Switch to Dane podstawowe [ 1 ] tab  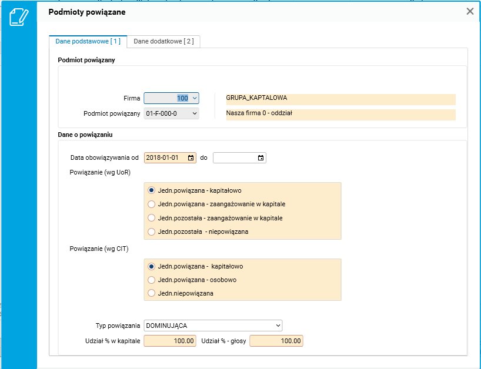coord(88,41)
